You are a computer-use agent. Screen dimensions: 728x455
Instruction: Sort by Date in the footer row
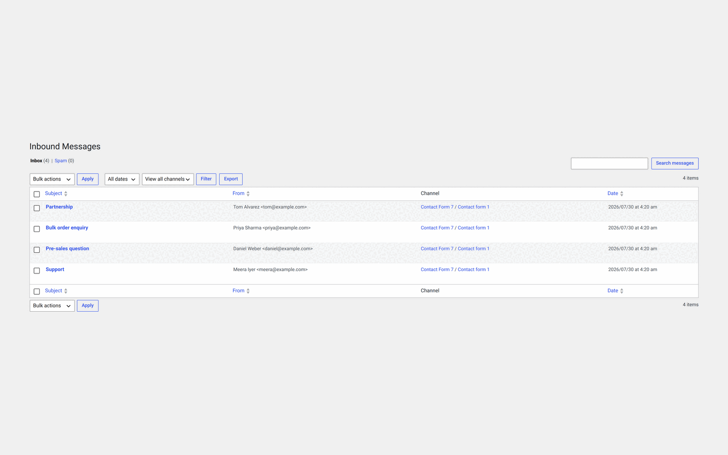[615, 291]
